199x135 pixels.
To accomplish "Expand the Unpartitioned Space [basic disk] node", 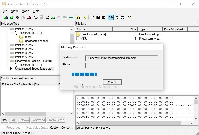I will pos(7,69).
